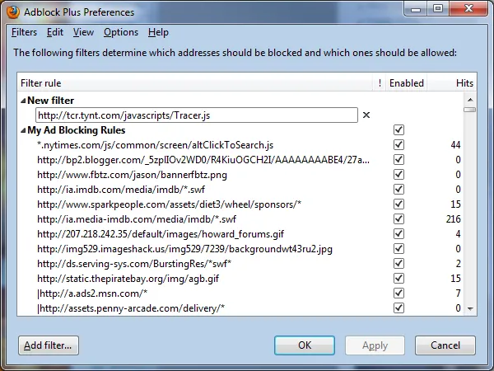
Task: Click the exclamation mark column header
Action: (x=380, y=83)
